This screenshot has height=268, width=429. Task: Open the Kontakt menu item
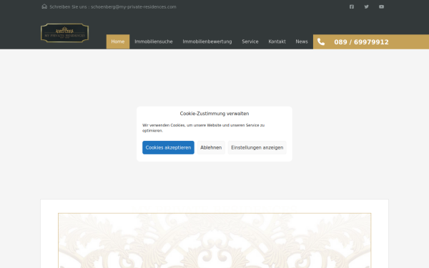pyautogui.click(x=277, y=41)
